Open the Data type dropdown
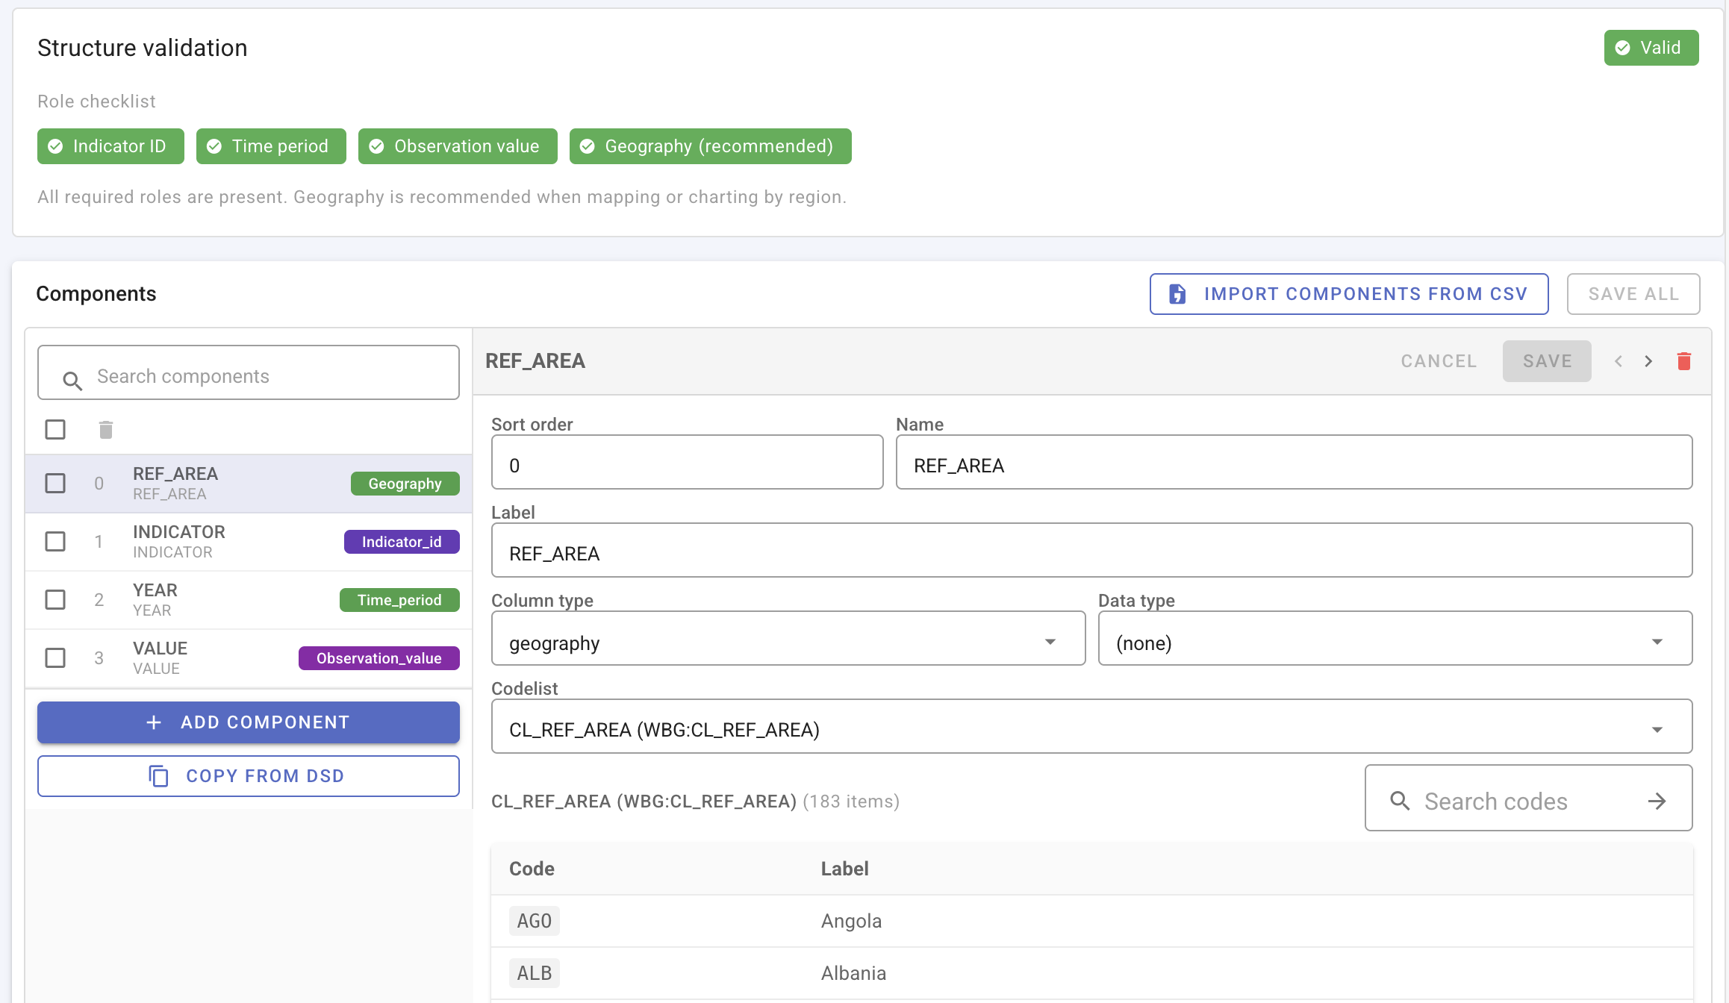The image size is (1729, 1003). pos(1395,639)
